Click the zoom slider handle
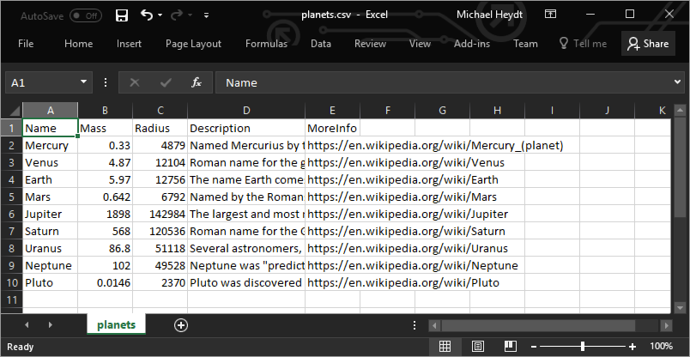 [x=582, y=346]
